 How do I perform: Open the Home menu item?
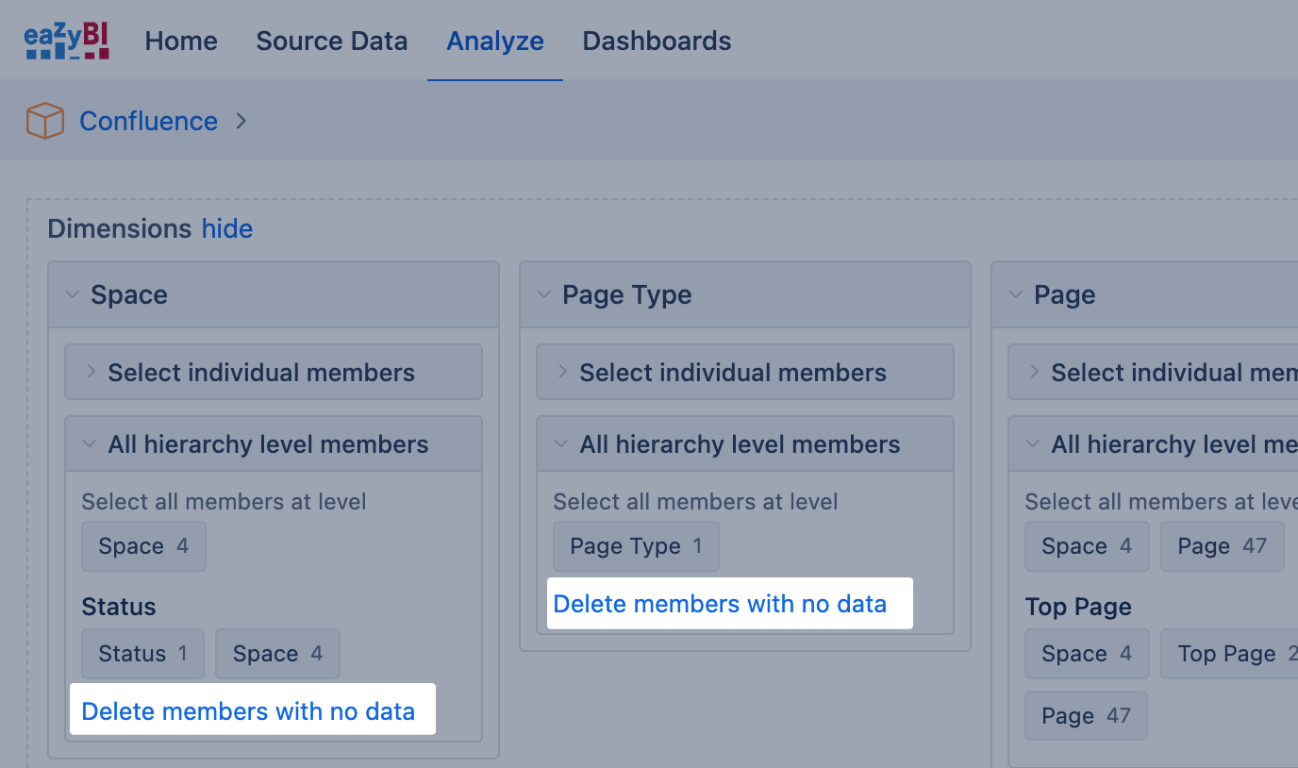(181, 42)
